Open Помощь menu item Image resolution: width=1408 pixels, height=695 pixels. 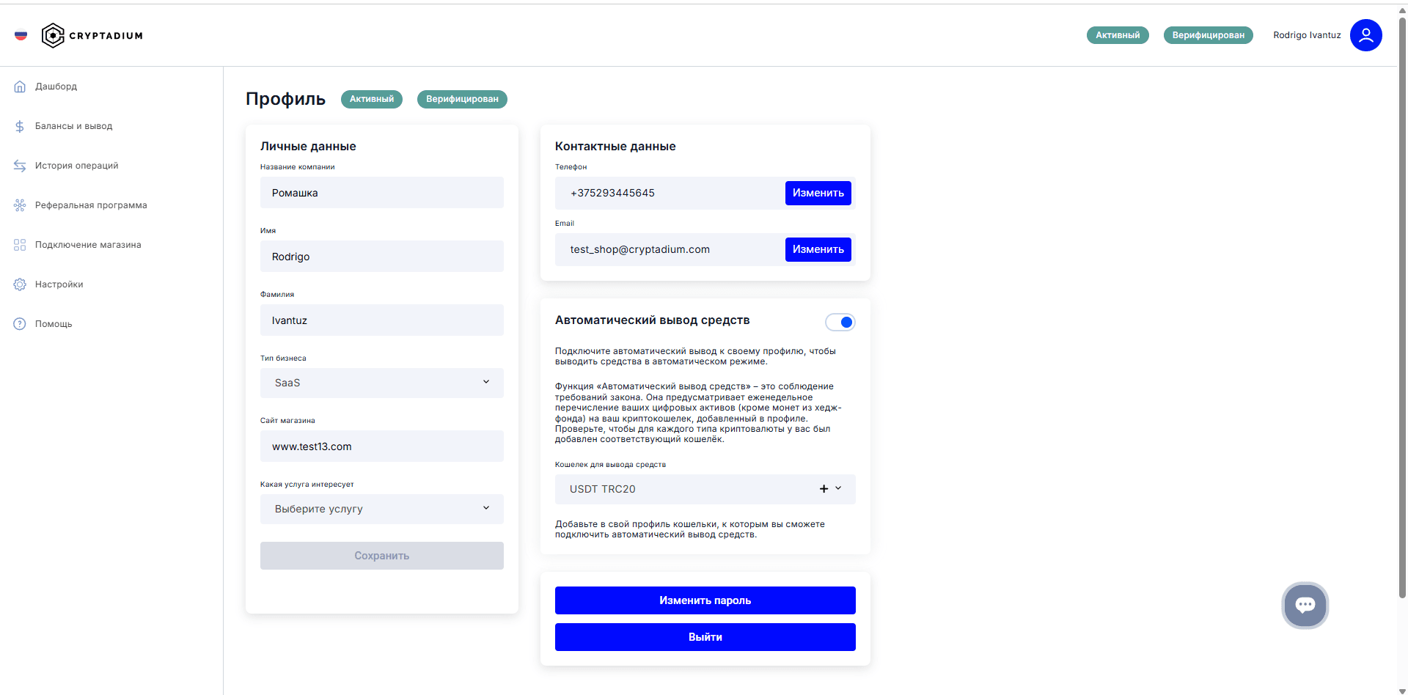(54, 324)
